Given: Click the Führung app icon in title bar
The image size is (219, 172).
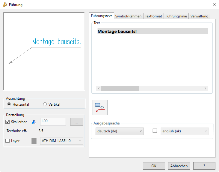Looking at the screenshot, I should click(5, 5).
